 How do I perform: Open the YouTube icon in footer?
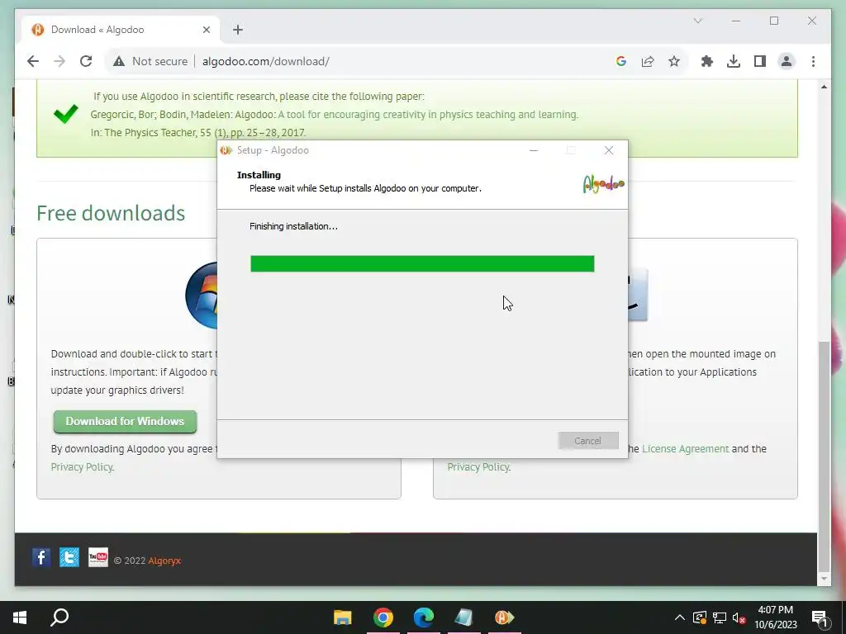click(x=98, y=557)
